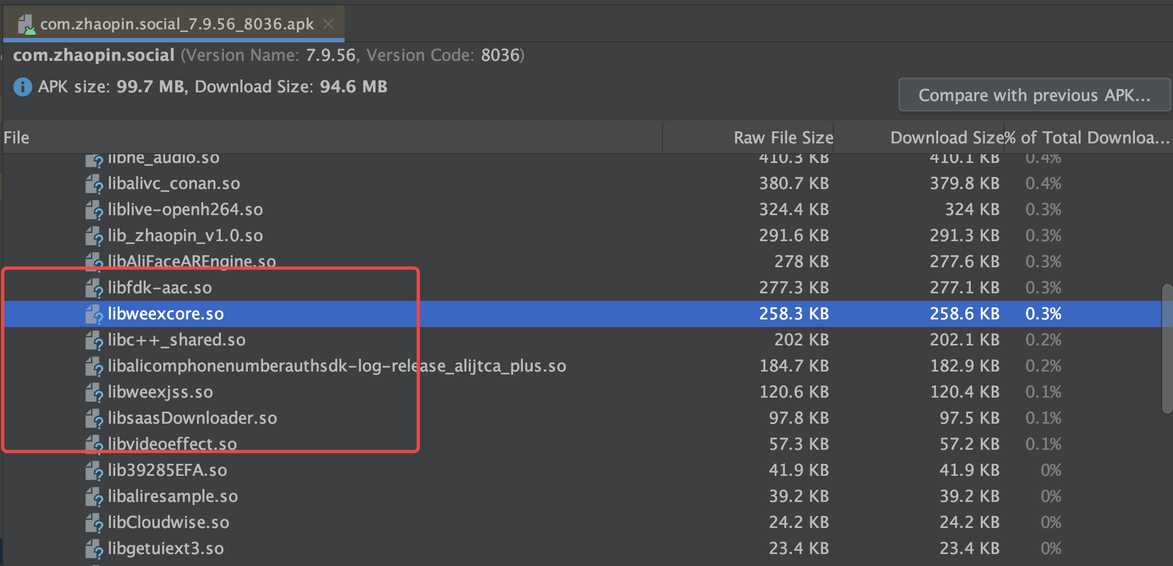Click the 97.8 KB raw size value

[799, 418]
